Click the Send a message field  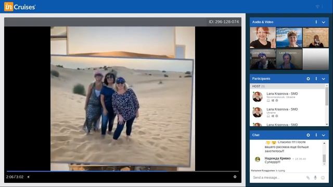[x=278, y=178]
